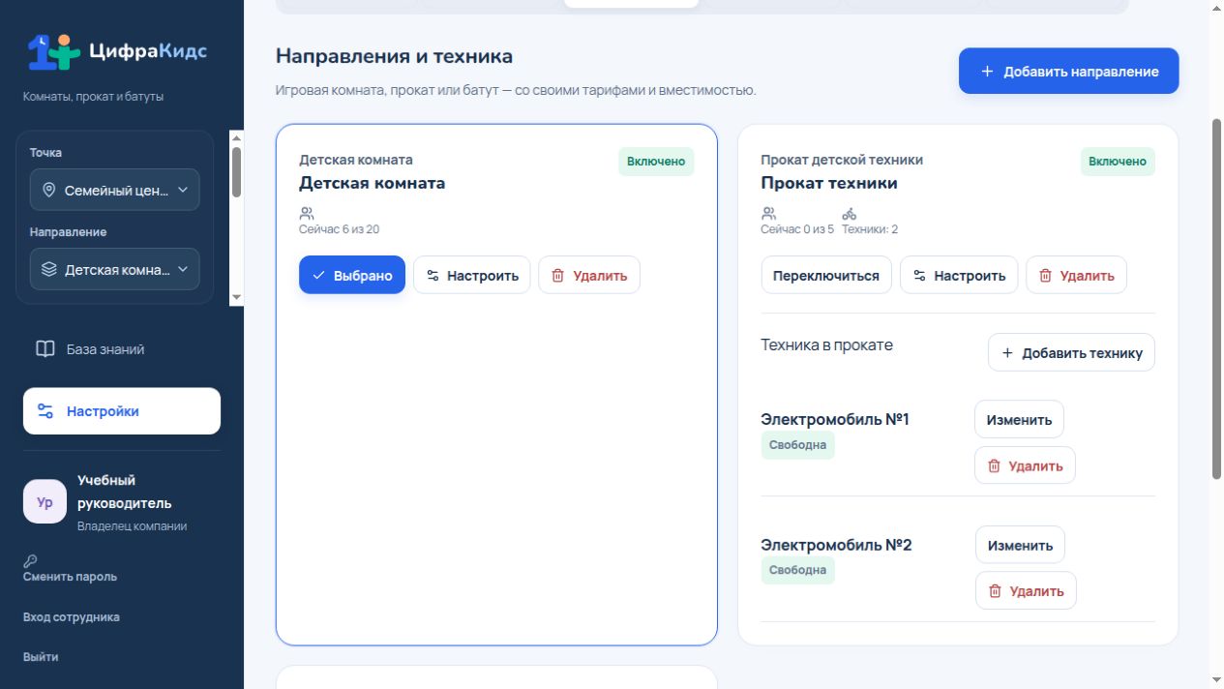Click Выйти to log out
1224x689 pixels.
[41, 657]
